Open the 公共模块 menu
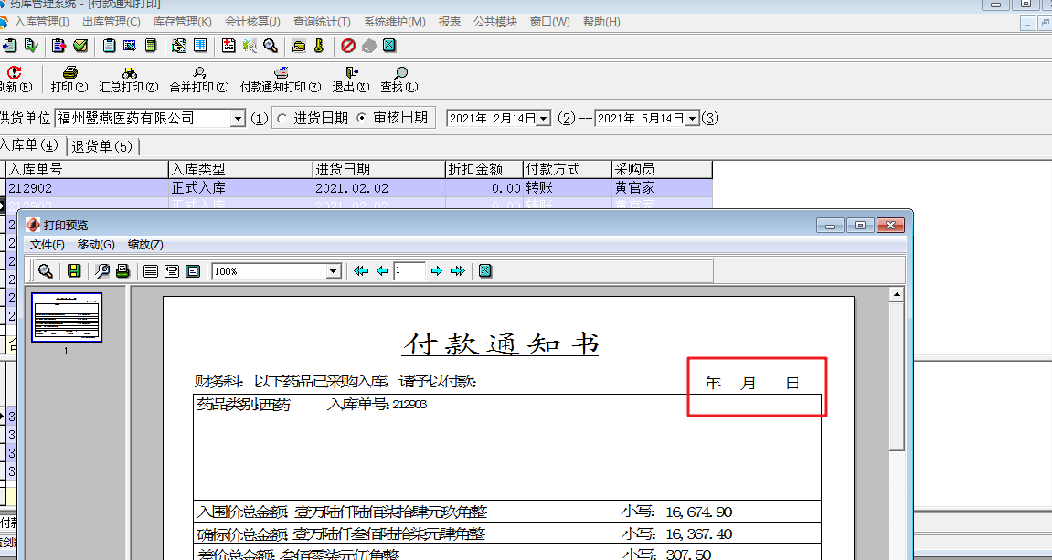The height and width of the screenshot is (560, 1052). [495, 21]
